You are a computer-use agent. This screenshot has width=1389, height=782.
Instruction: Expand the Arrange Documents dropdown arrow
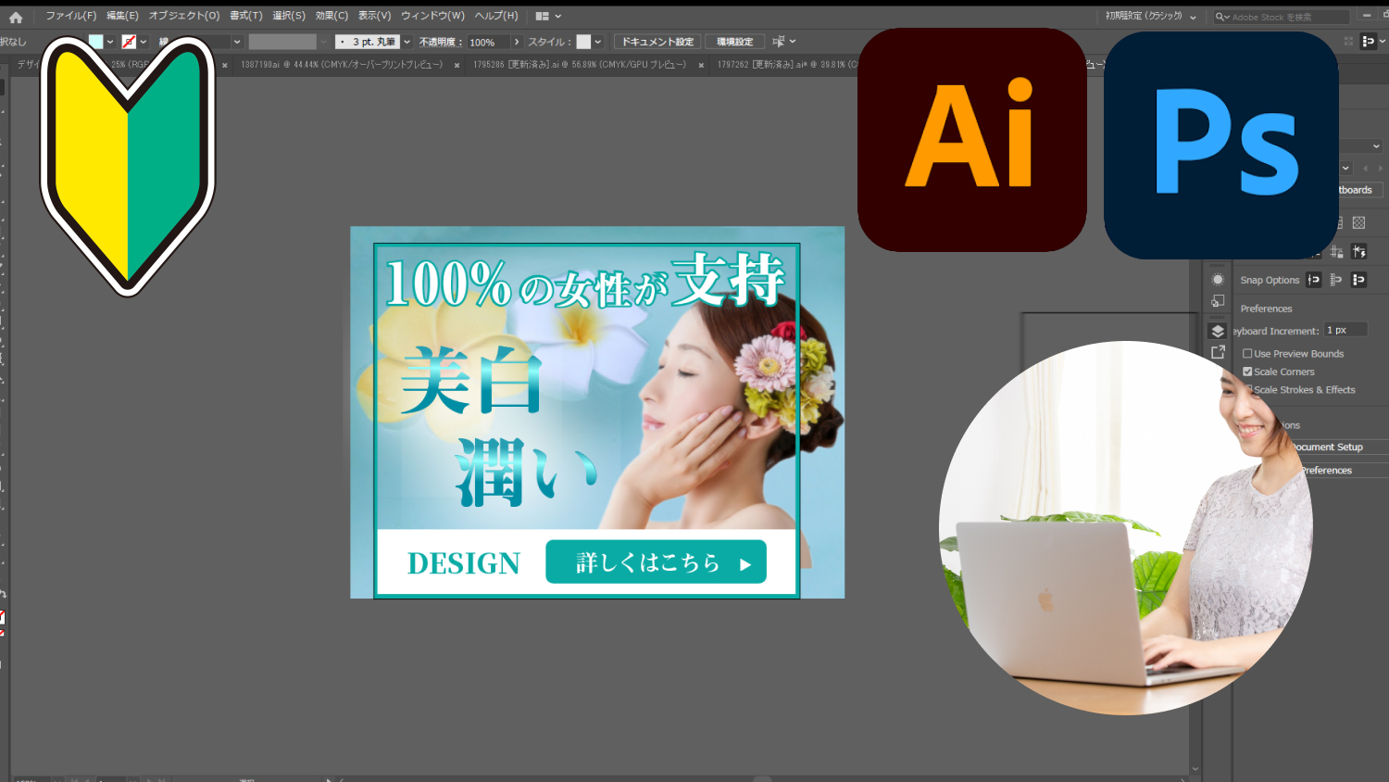coord(558,16)
